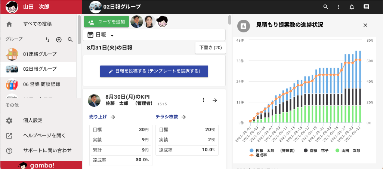Click the male member avatar beside ユーザを追加

(x=136, y=22)
